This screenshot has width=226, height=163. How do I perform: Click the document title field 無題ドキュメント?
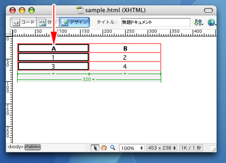point(155,23)
